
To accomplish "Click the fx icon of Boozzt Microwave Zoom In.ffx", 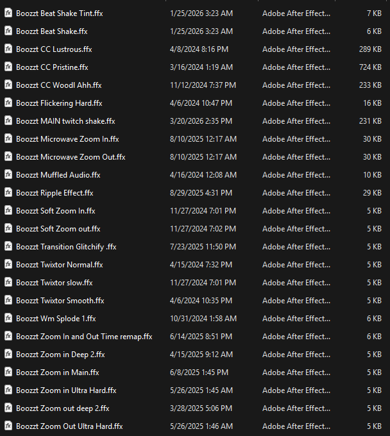I will (8, 138).
